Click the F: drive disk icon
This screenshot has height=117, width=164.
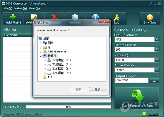point(49,74)
